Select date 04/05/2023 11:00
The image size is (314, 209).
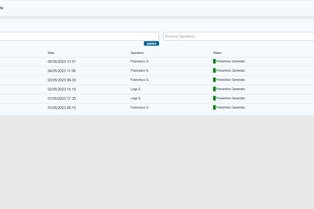pyautogui.click(x=62, y=71)
